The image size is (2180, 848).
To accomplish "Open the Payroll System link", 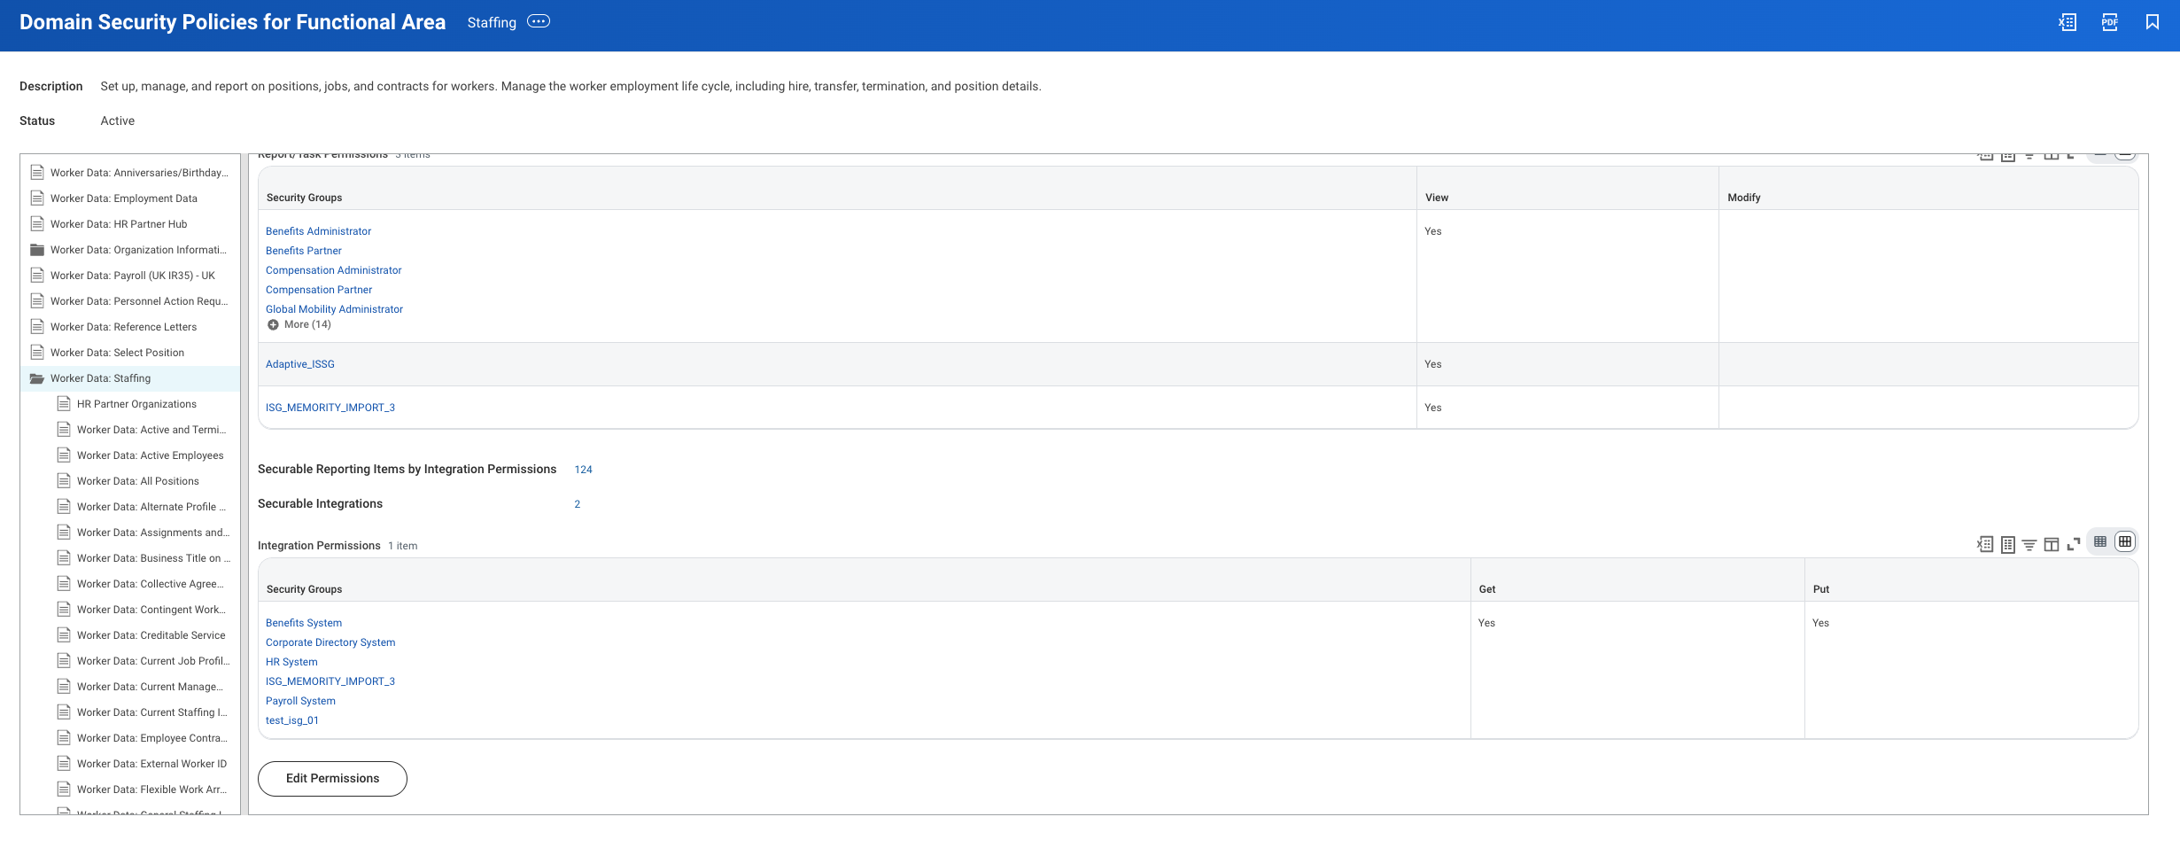I will [300, 701].
